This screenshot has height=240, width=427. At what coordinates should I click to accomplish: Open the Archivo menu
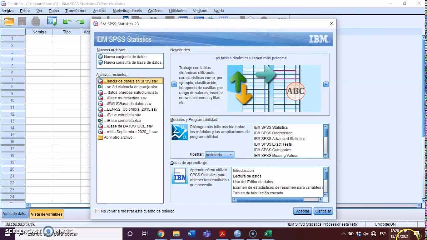[8, 11]
